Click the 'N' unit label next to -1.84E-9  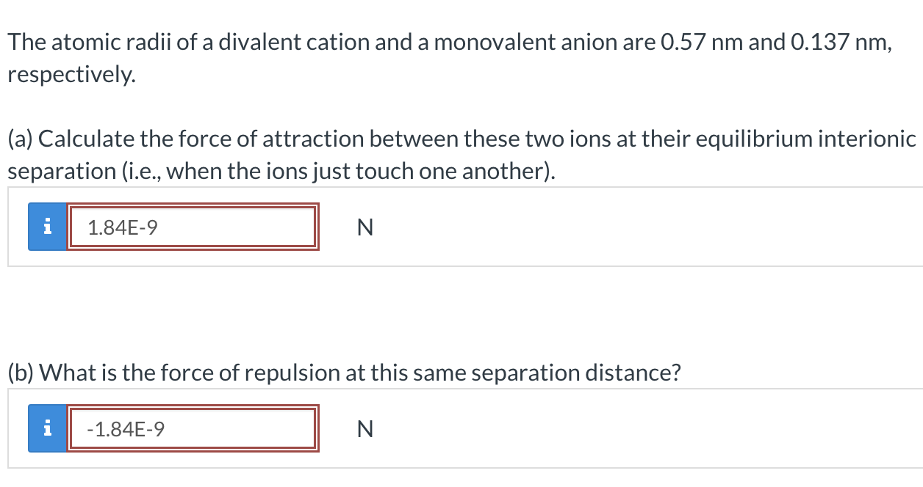click(365, 428)
